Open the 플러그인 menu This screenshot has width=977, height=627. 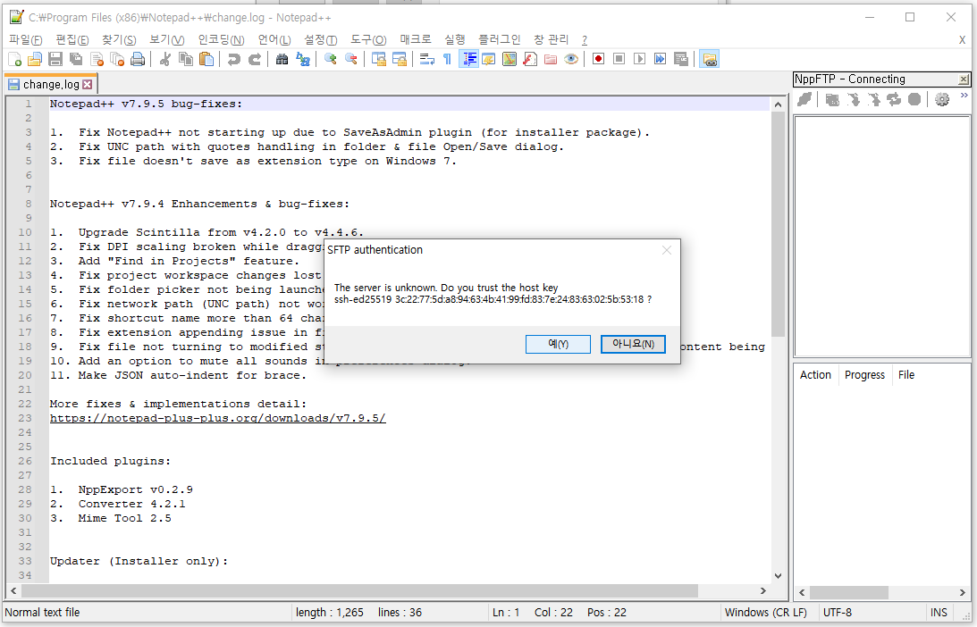click(x=499, y=39)
